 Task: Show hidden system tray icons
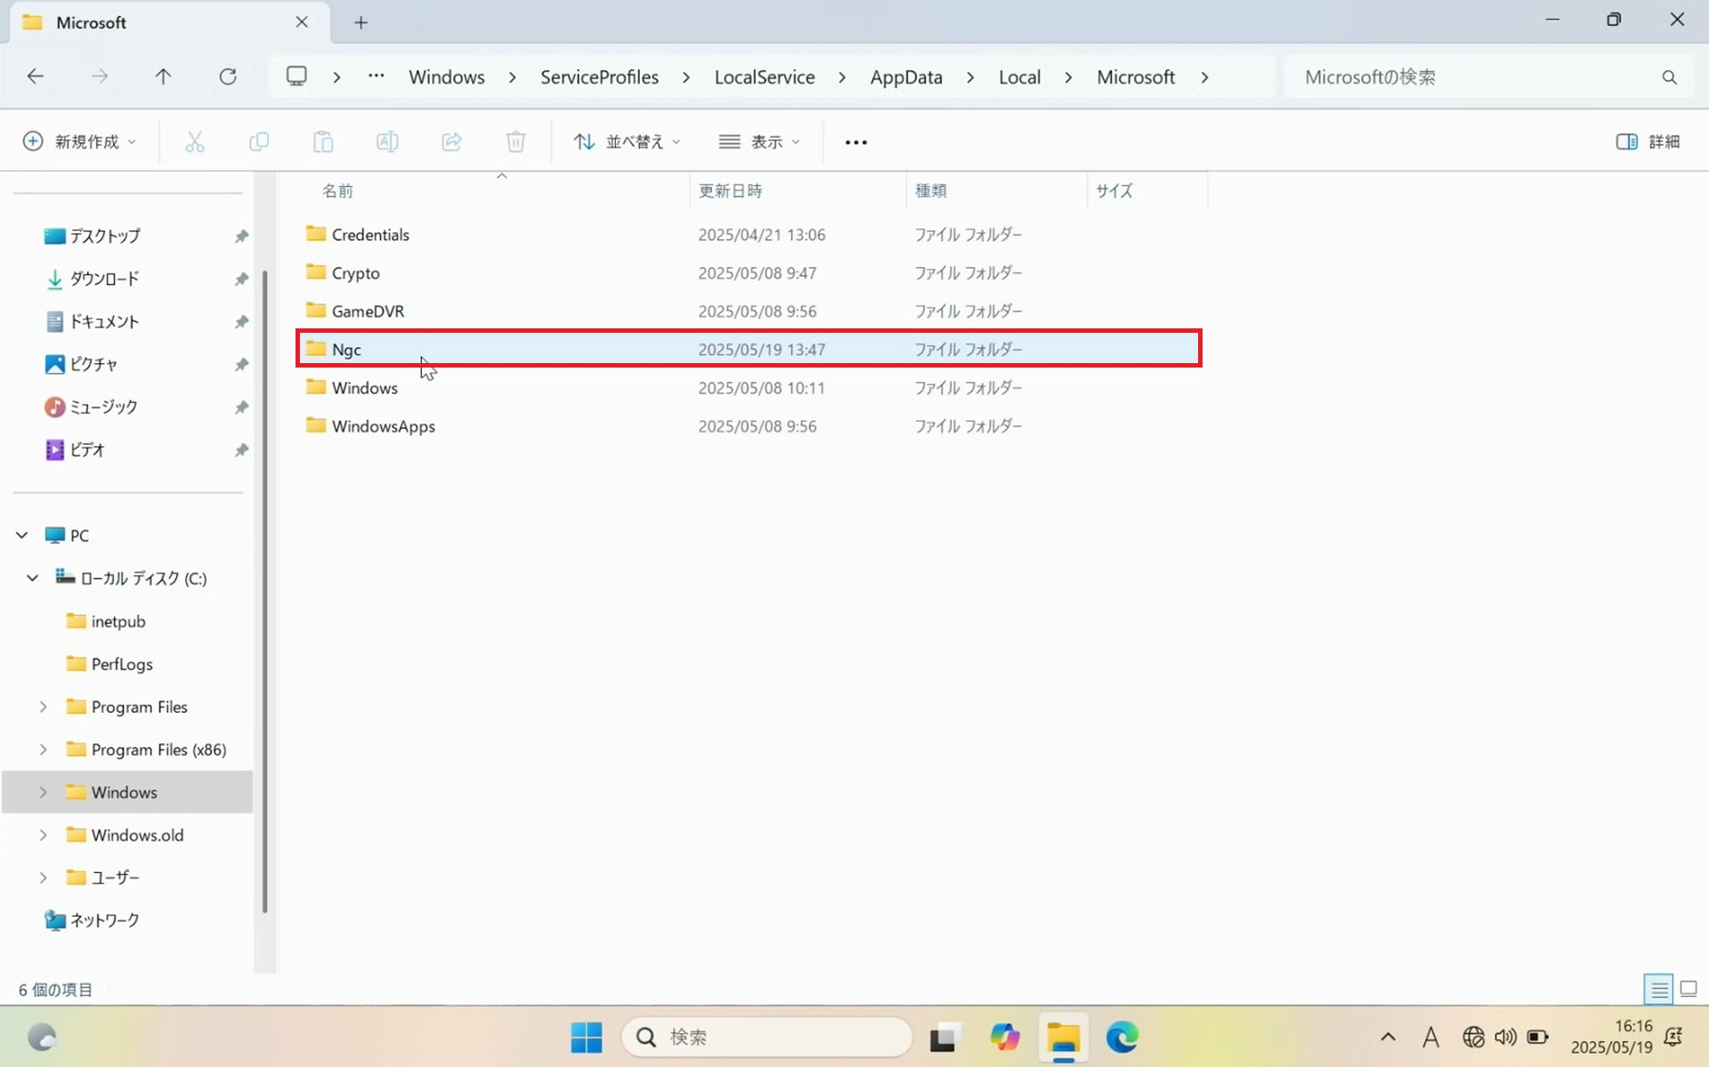[1388, 1037]
